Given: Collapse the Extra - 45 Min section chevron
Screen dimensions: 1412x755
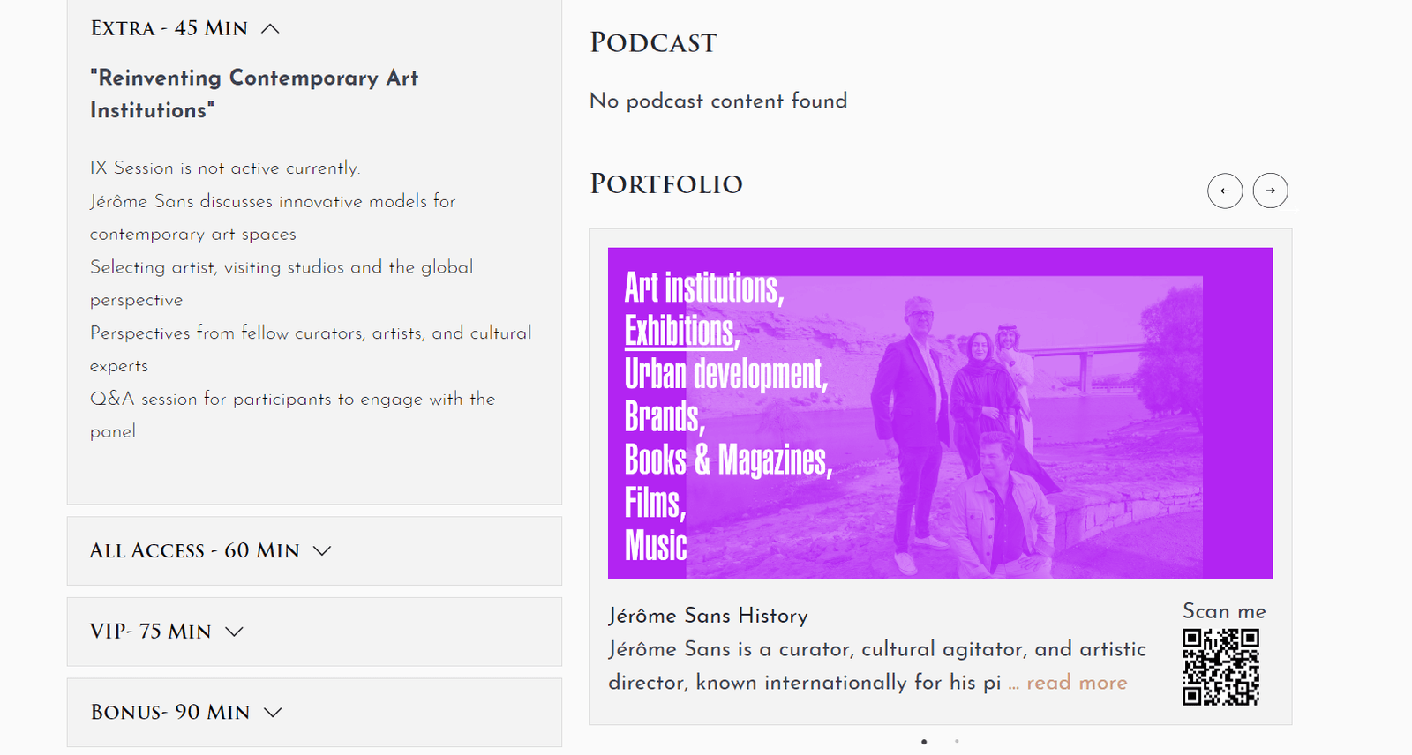Looking at the screenshot, I should coord(270,29).
